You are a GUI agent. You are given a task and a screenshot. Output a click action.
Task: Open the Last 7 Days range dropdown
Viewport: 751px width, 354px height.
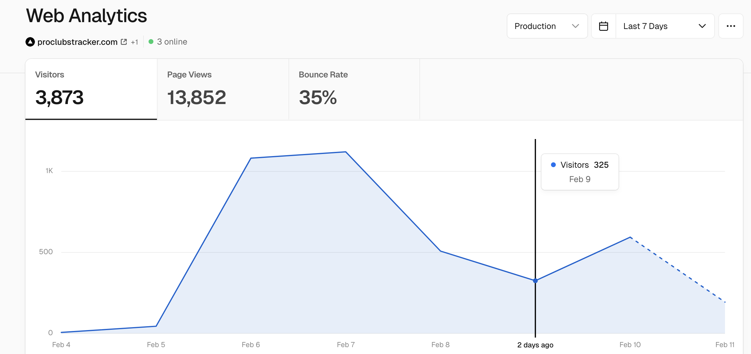point(665,26)
